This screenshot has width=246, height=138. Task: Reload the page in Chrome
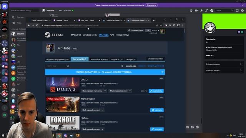point(37,25)
